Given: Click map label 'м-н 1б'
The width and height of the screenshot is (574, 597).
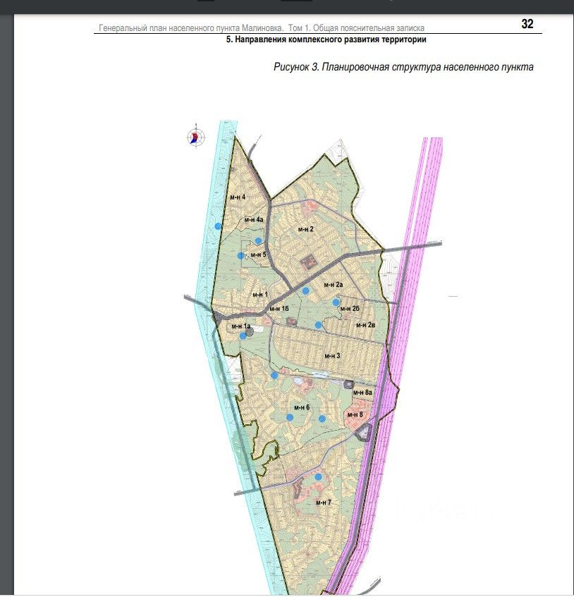Looking at the screenshot, I should coord(279,309).
